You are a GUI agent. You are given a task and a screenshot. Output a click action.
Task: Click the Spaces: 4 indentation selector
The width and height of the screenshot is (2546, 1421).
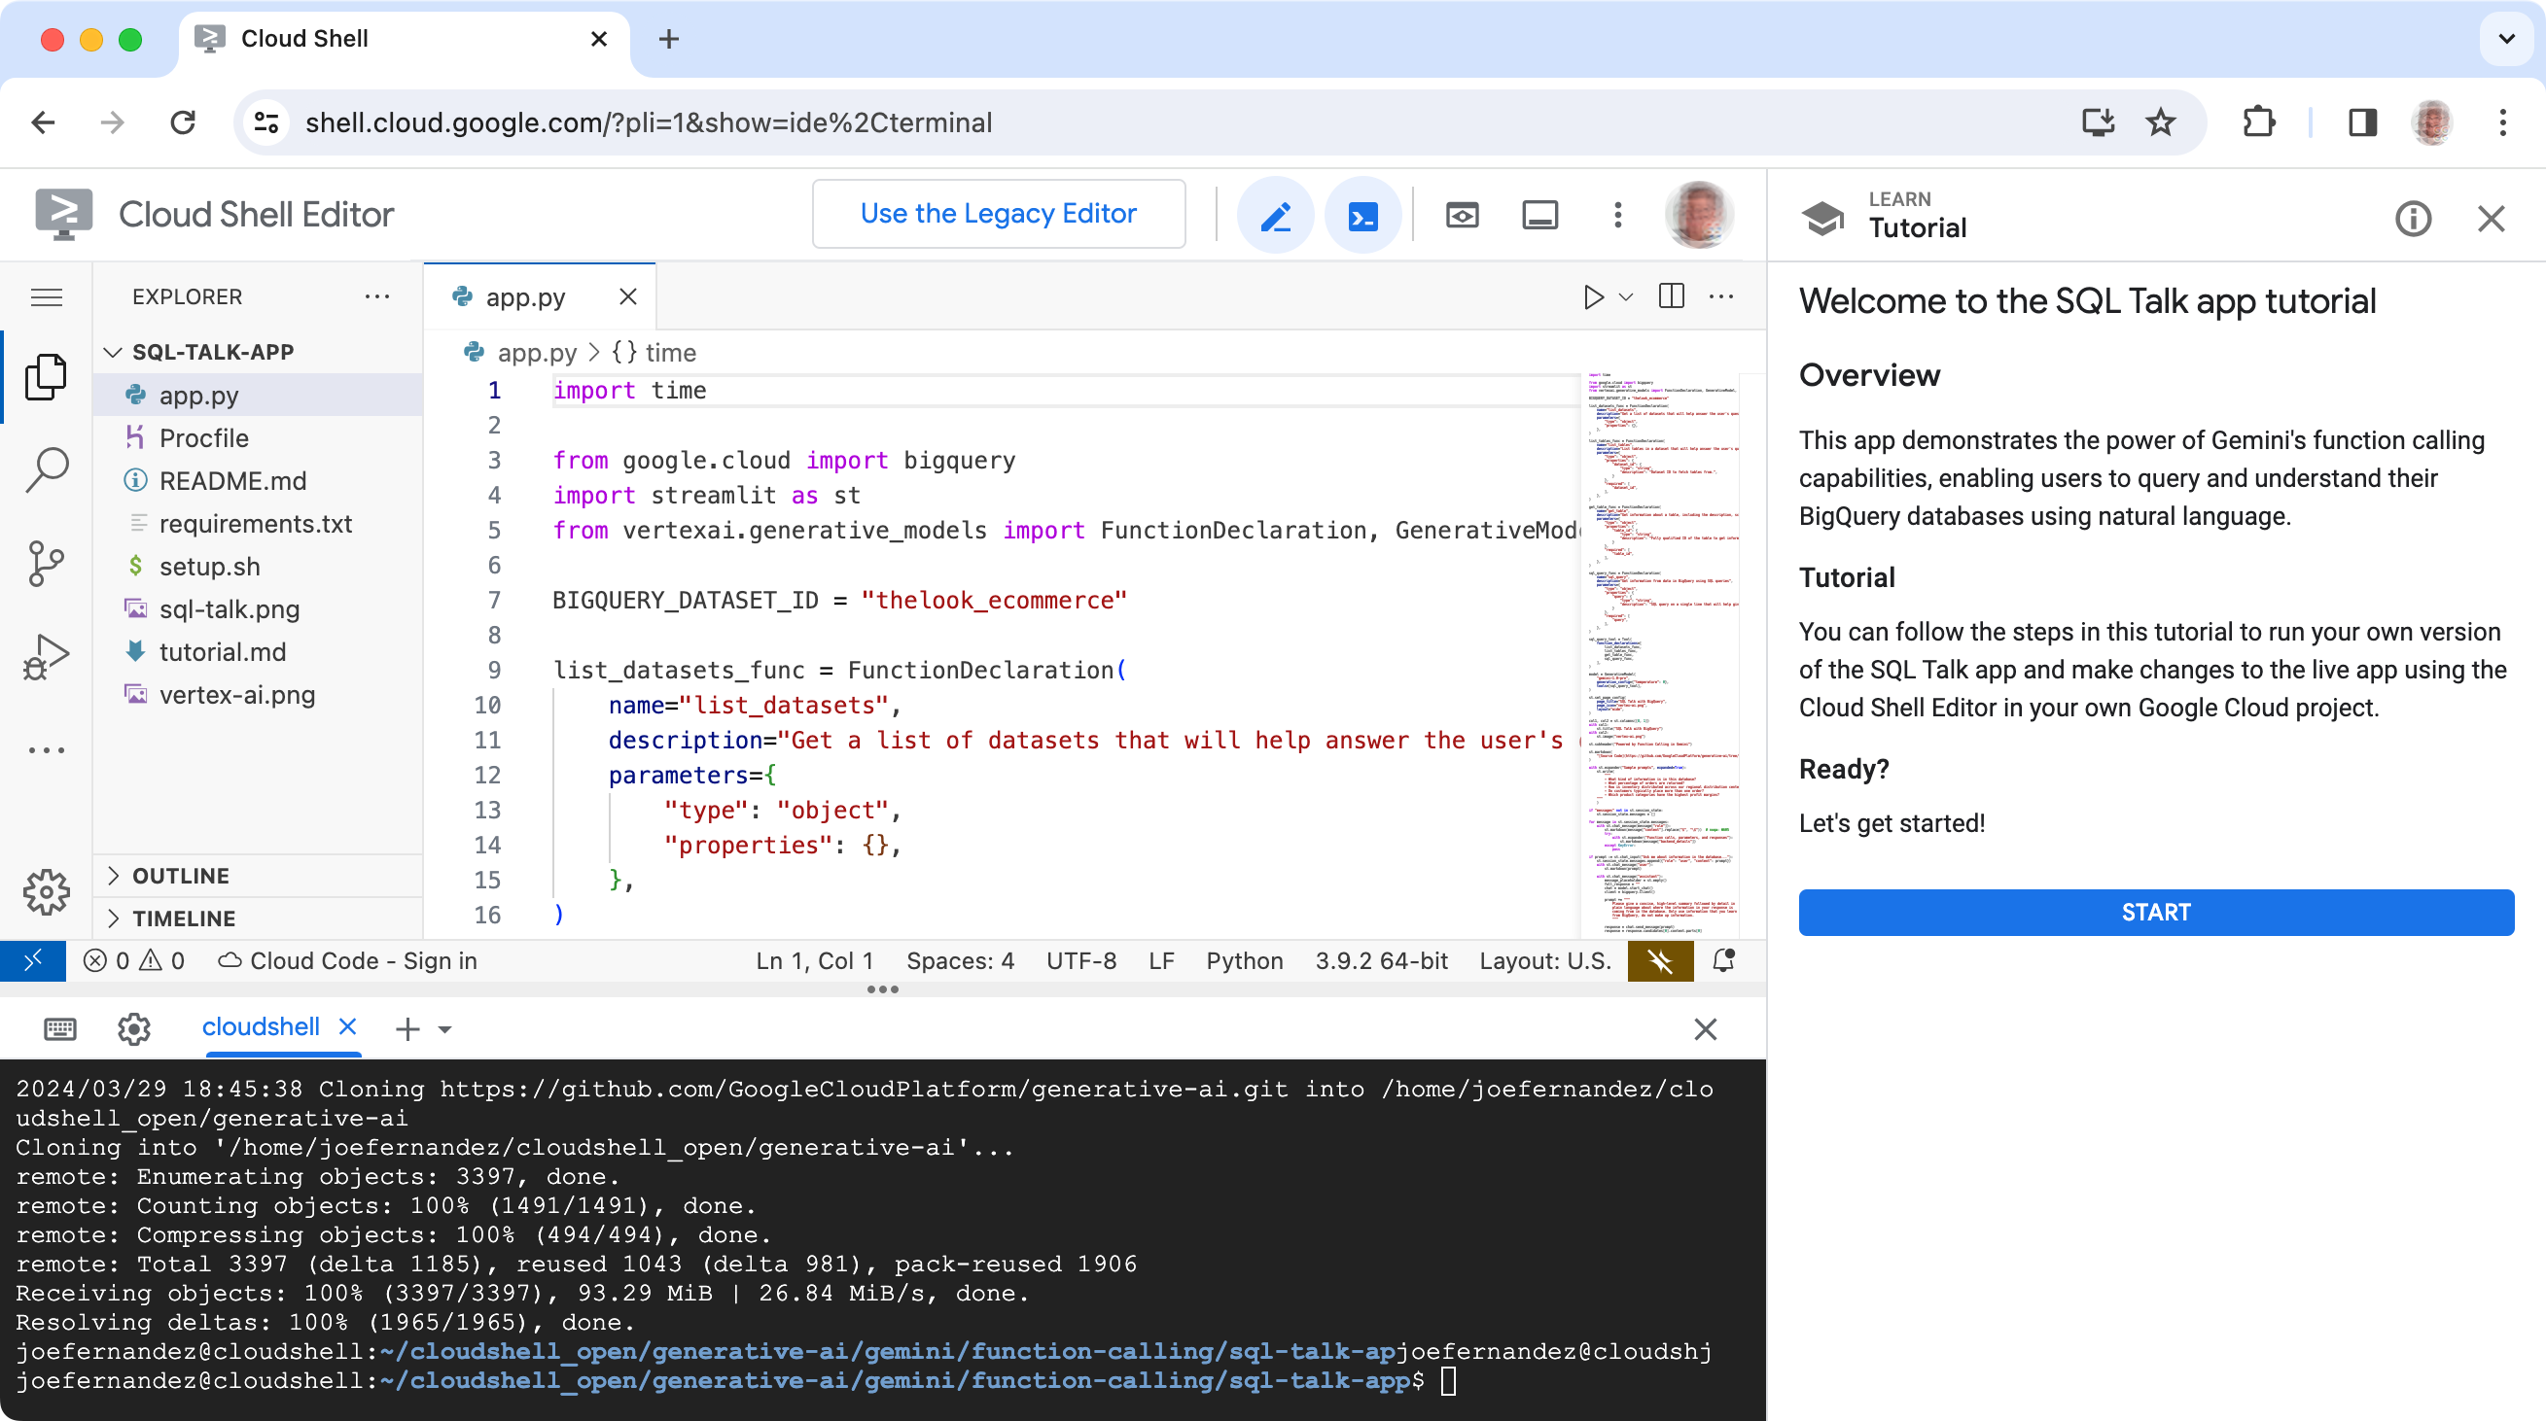tap(957, 959)
